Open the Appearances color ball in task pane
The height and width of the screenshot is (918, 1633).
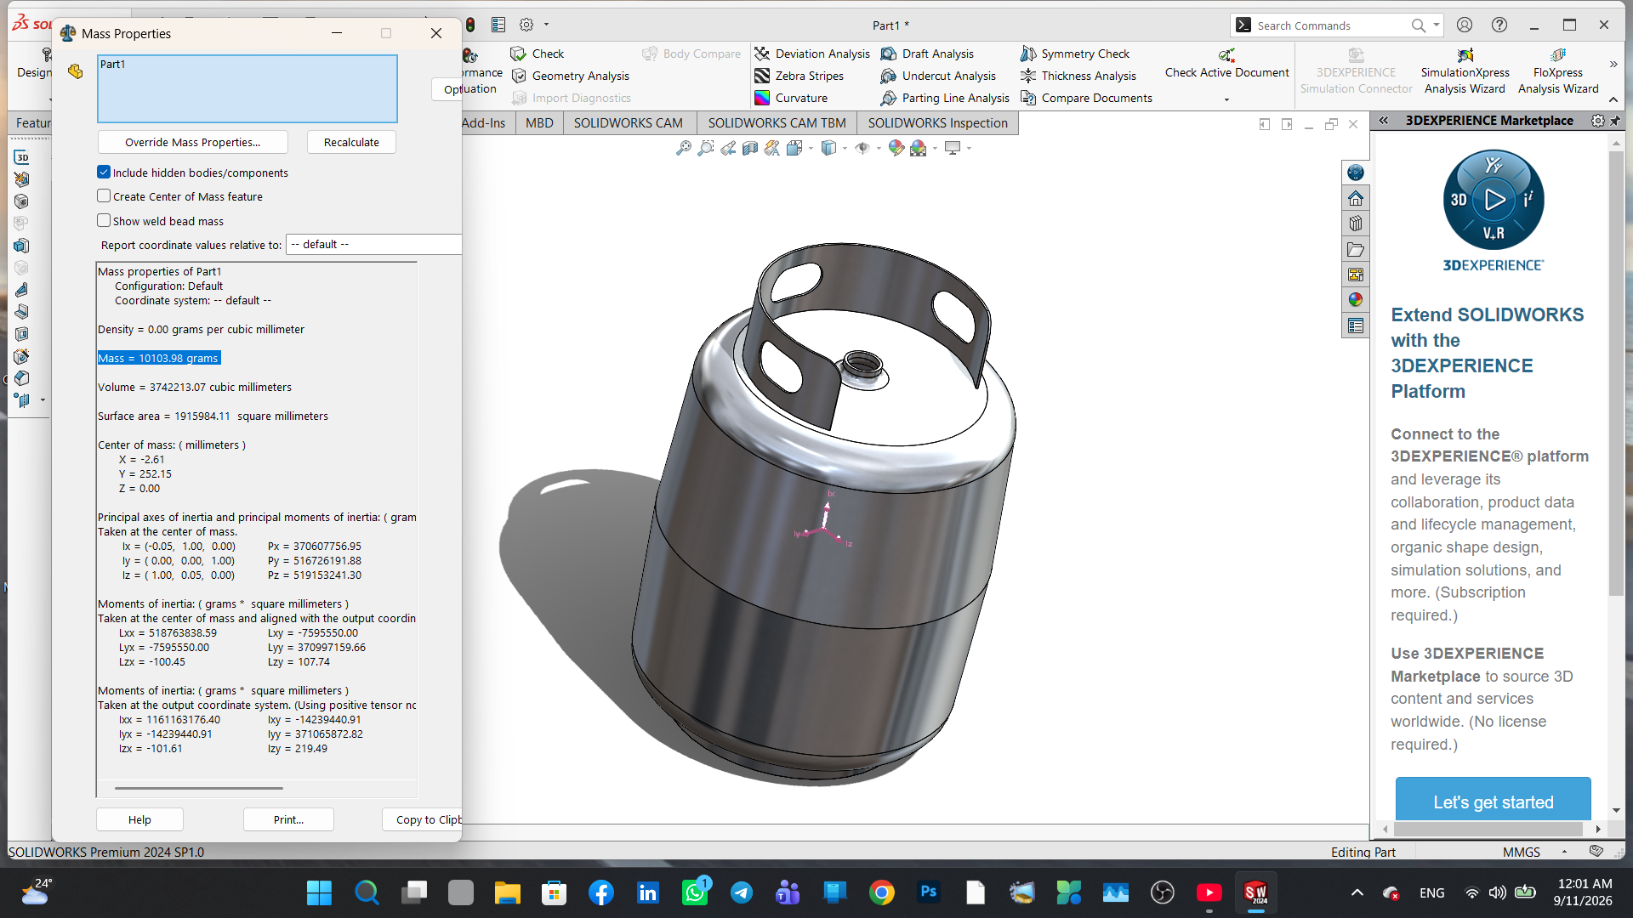click(1356, 300)
